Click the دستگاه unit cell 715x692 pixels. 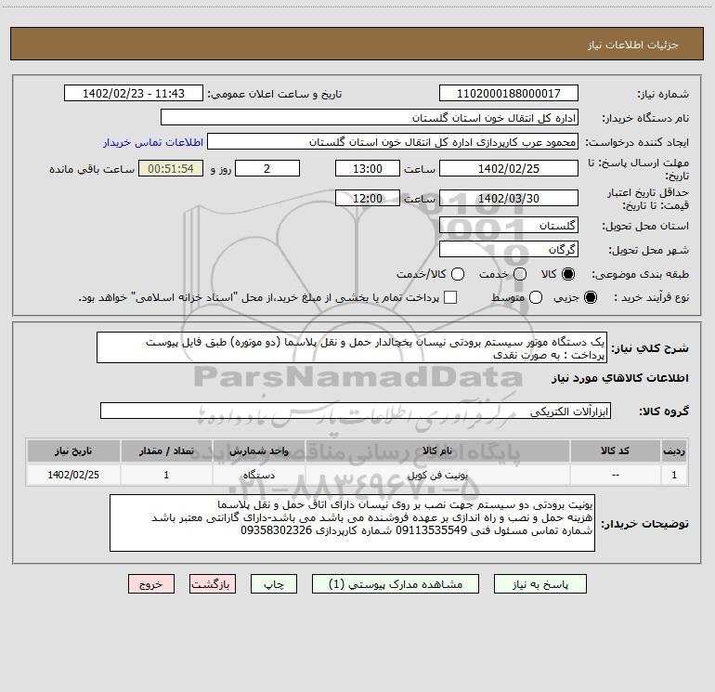pos(258,475)
